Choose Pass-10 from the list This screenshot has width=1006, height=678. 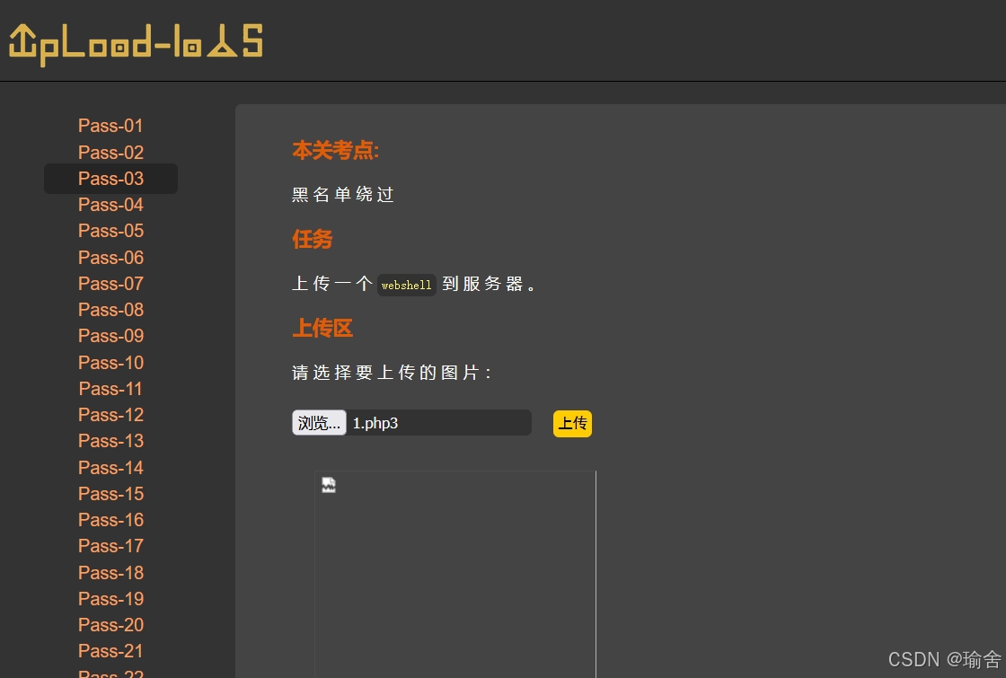click(x=110, y=363)
